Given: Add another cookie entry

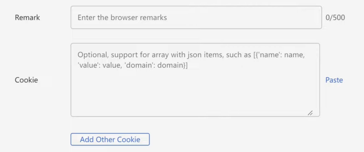Looking at the screenshot, I should point(110,139).
